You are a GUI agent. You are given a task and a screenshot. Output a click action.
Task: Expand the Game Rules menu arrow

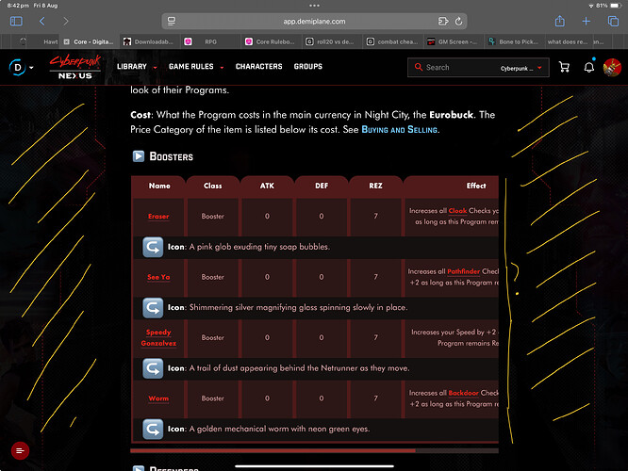(x=222, y=68)
